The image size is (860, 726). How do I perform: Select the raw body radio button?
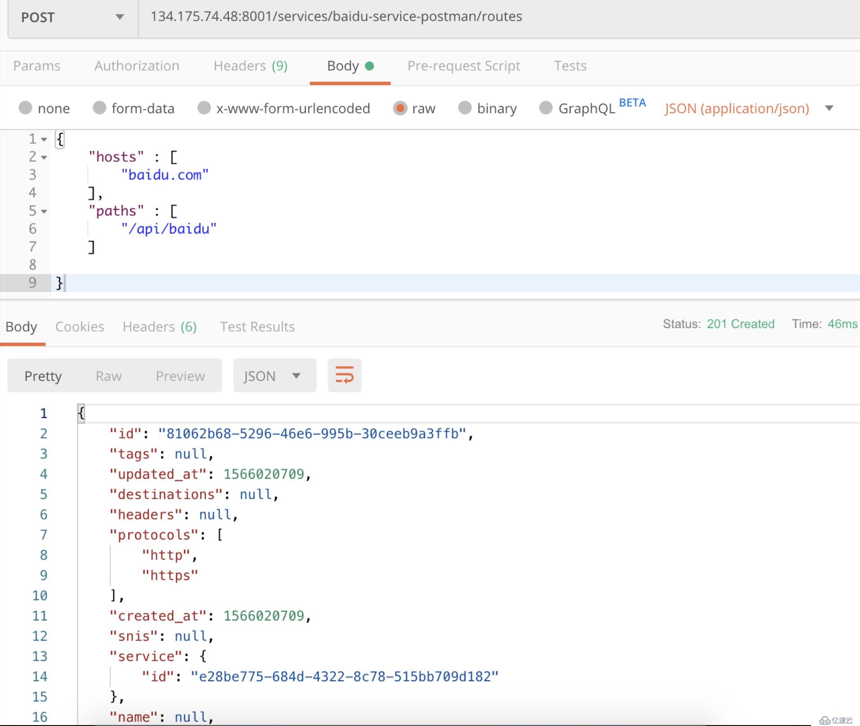[399, 108]
